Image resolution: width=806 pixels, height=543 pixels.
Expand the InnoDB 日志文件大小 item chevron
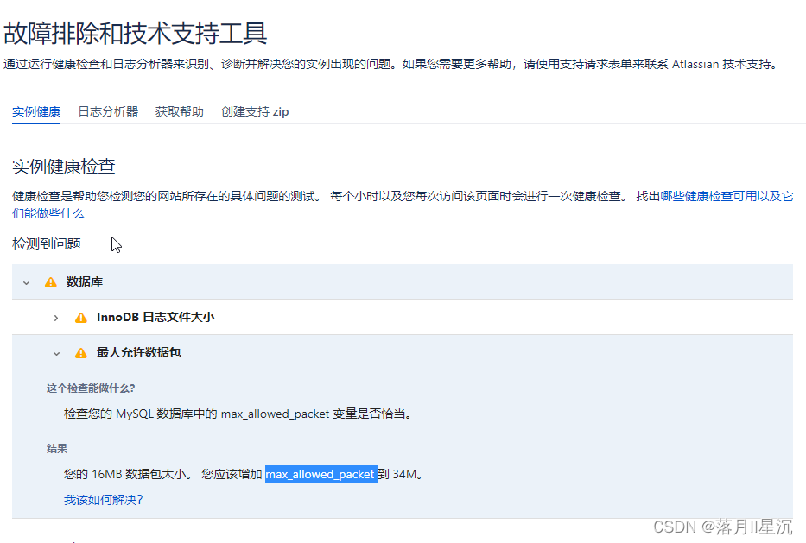(56, 318)
